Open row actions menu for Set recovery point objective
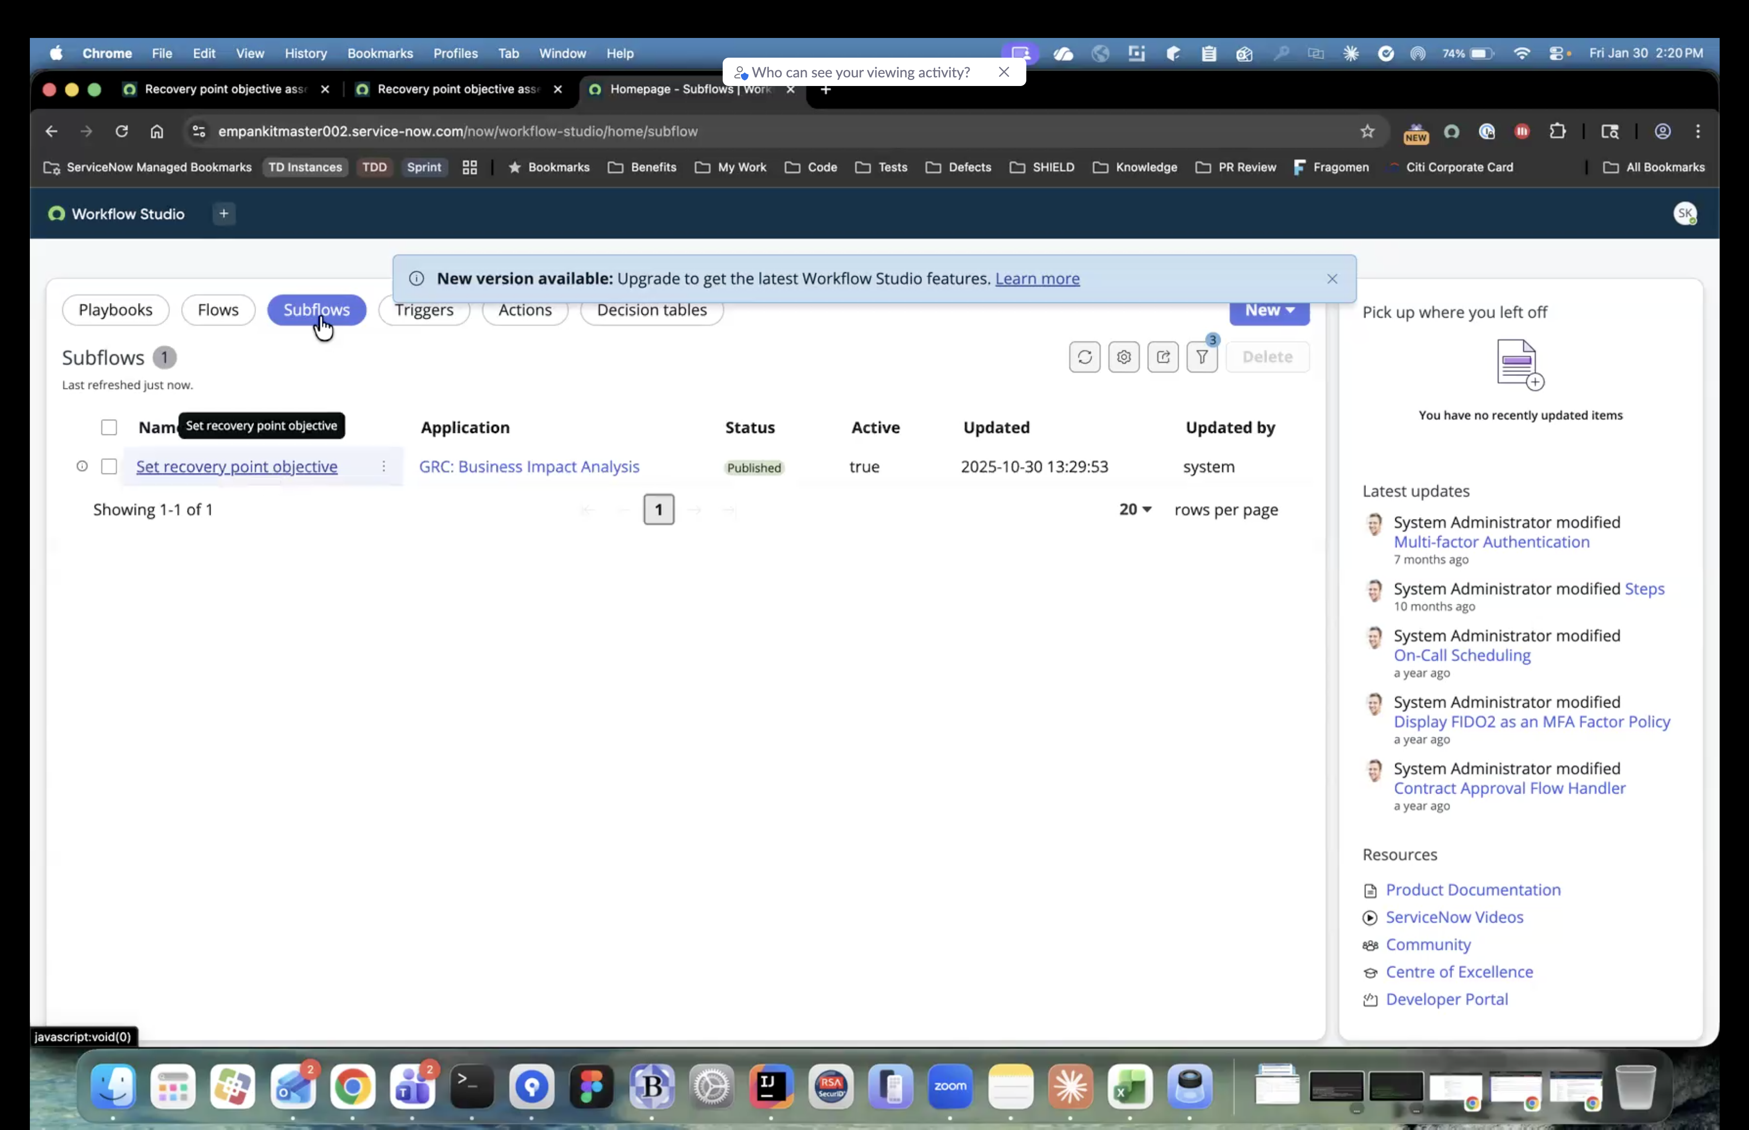The height and width of the screenshot is (1130, 1749). pos(383,467)
